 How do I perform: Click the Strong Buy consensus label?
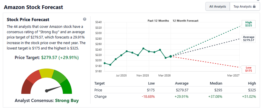67,101
